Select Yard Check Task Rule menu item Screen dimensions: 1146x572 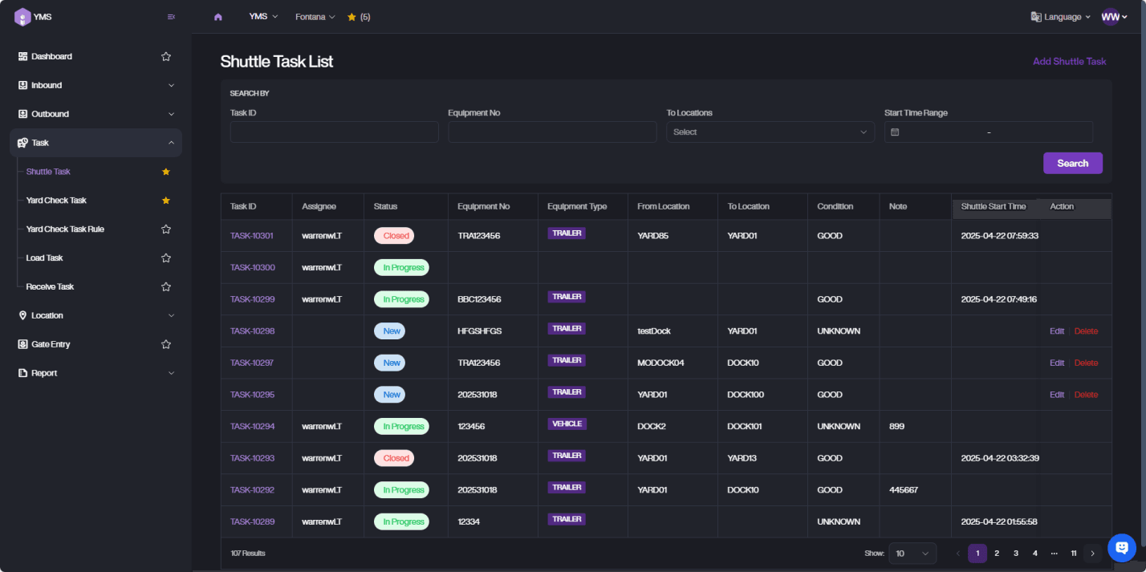[x=65, y=229]
